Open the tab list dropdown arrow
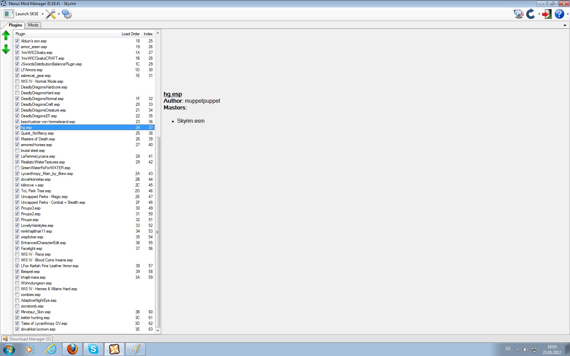The width and height of the screenshot is (570, 356). tap(565, 25)
